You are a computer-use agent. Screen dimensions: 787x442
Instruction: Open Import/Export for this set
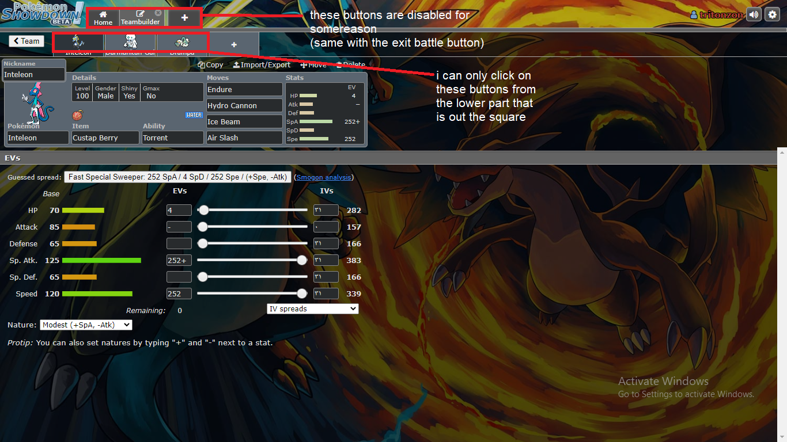262,64
